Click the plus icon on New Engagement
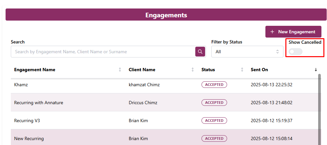327x145 pixels. coord(272,32)
